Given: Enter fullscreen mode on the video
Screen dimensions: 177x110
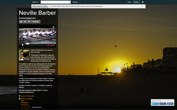Looking at the screenshot, I should (54, 45).
